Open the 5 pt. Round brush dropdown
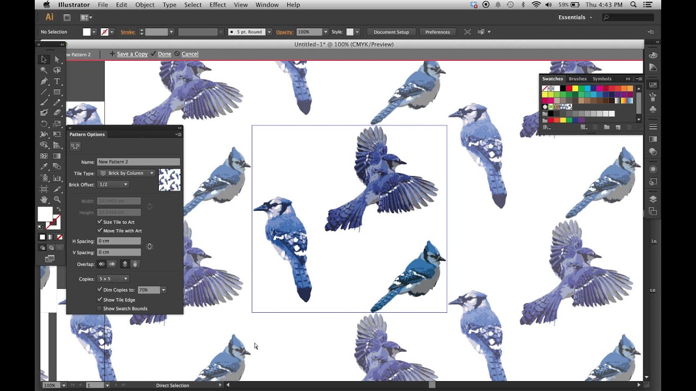 (x=269, y=32)
